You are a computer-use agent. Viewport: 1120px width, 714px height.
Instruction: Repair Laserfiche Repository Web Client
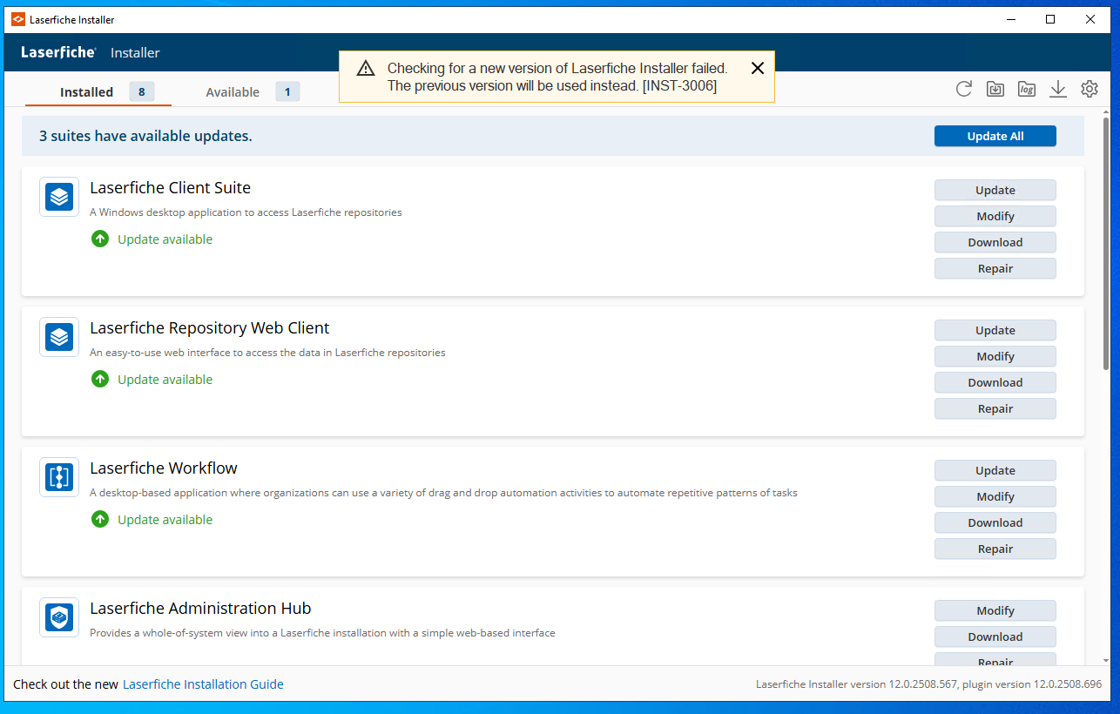(x=995, y=408)
